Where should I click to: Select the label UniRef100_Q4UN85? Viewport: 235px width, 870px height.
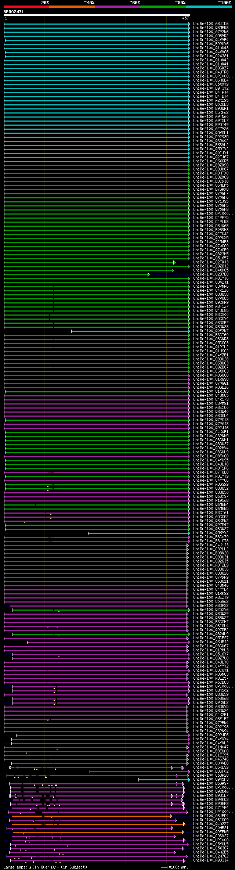pyautogui.click(x=211, y=396)
